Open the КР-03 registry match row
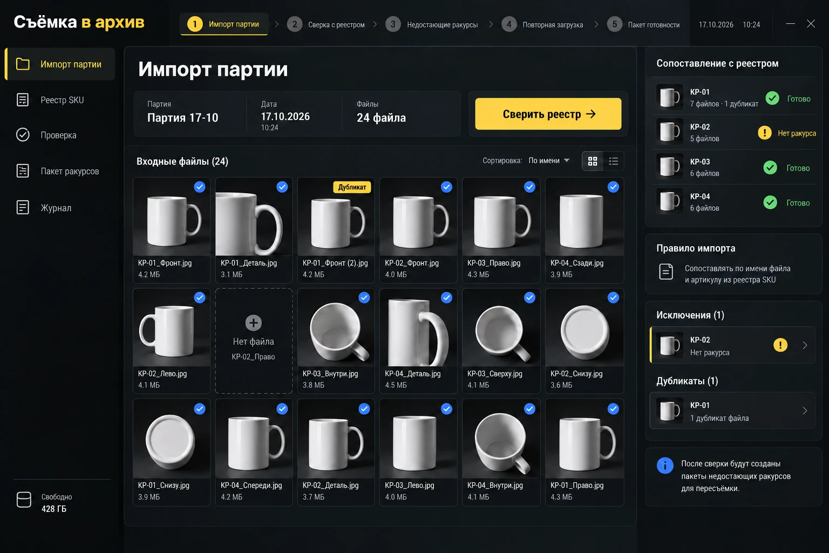829x553 pixels. point(733,167)
